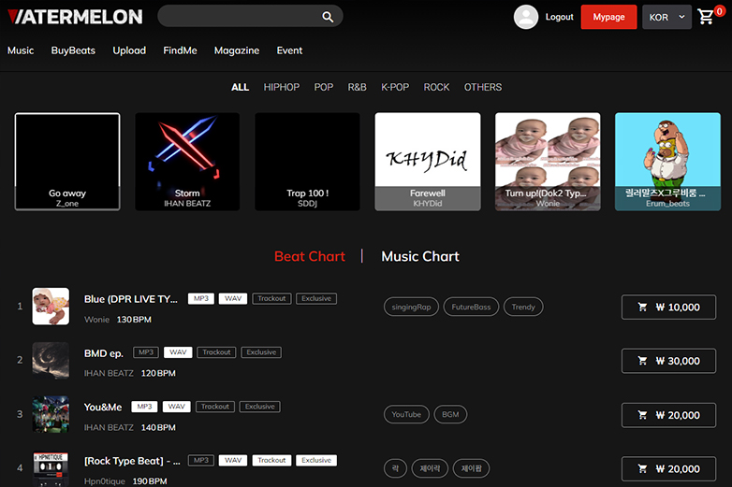Click the Watermelon logo

(75, 17)
